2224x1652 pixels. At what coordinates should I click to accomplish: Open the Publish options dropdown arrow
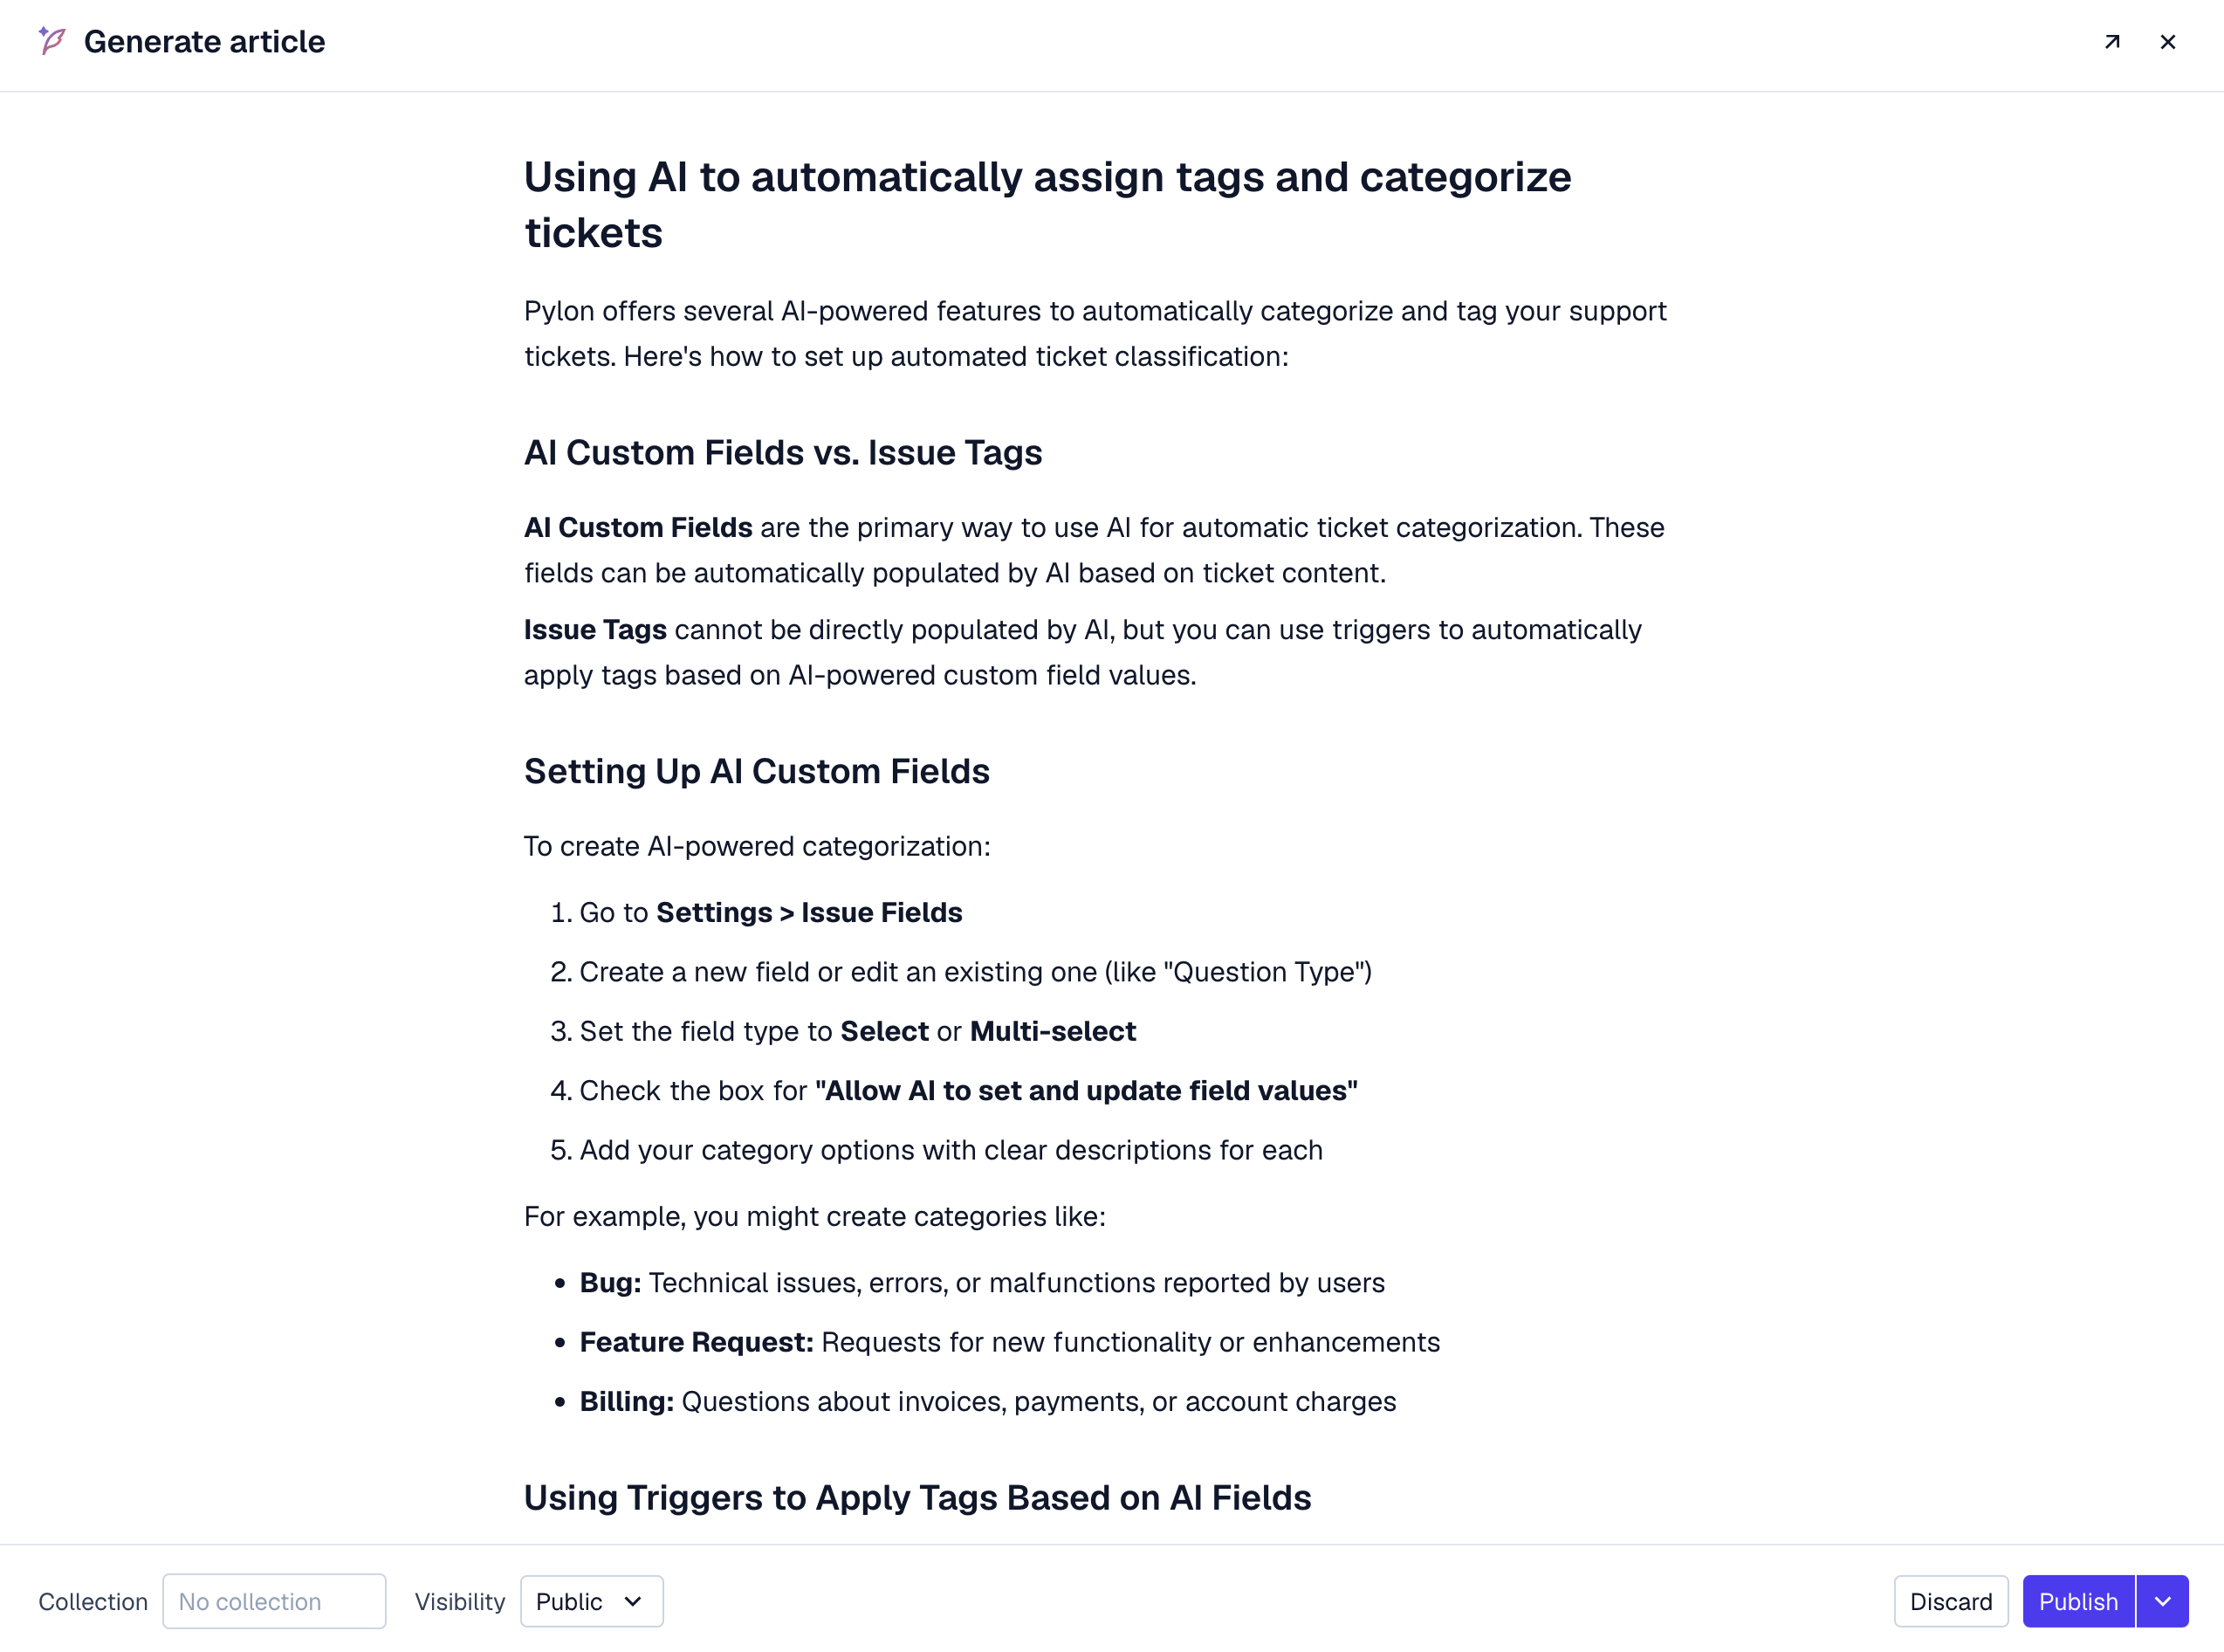coord(2163,1601)
